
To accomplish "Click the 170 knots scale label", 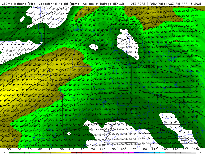I will (x=134, y=149).
